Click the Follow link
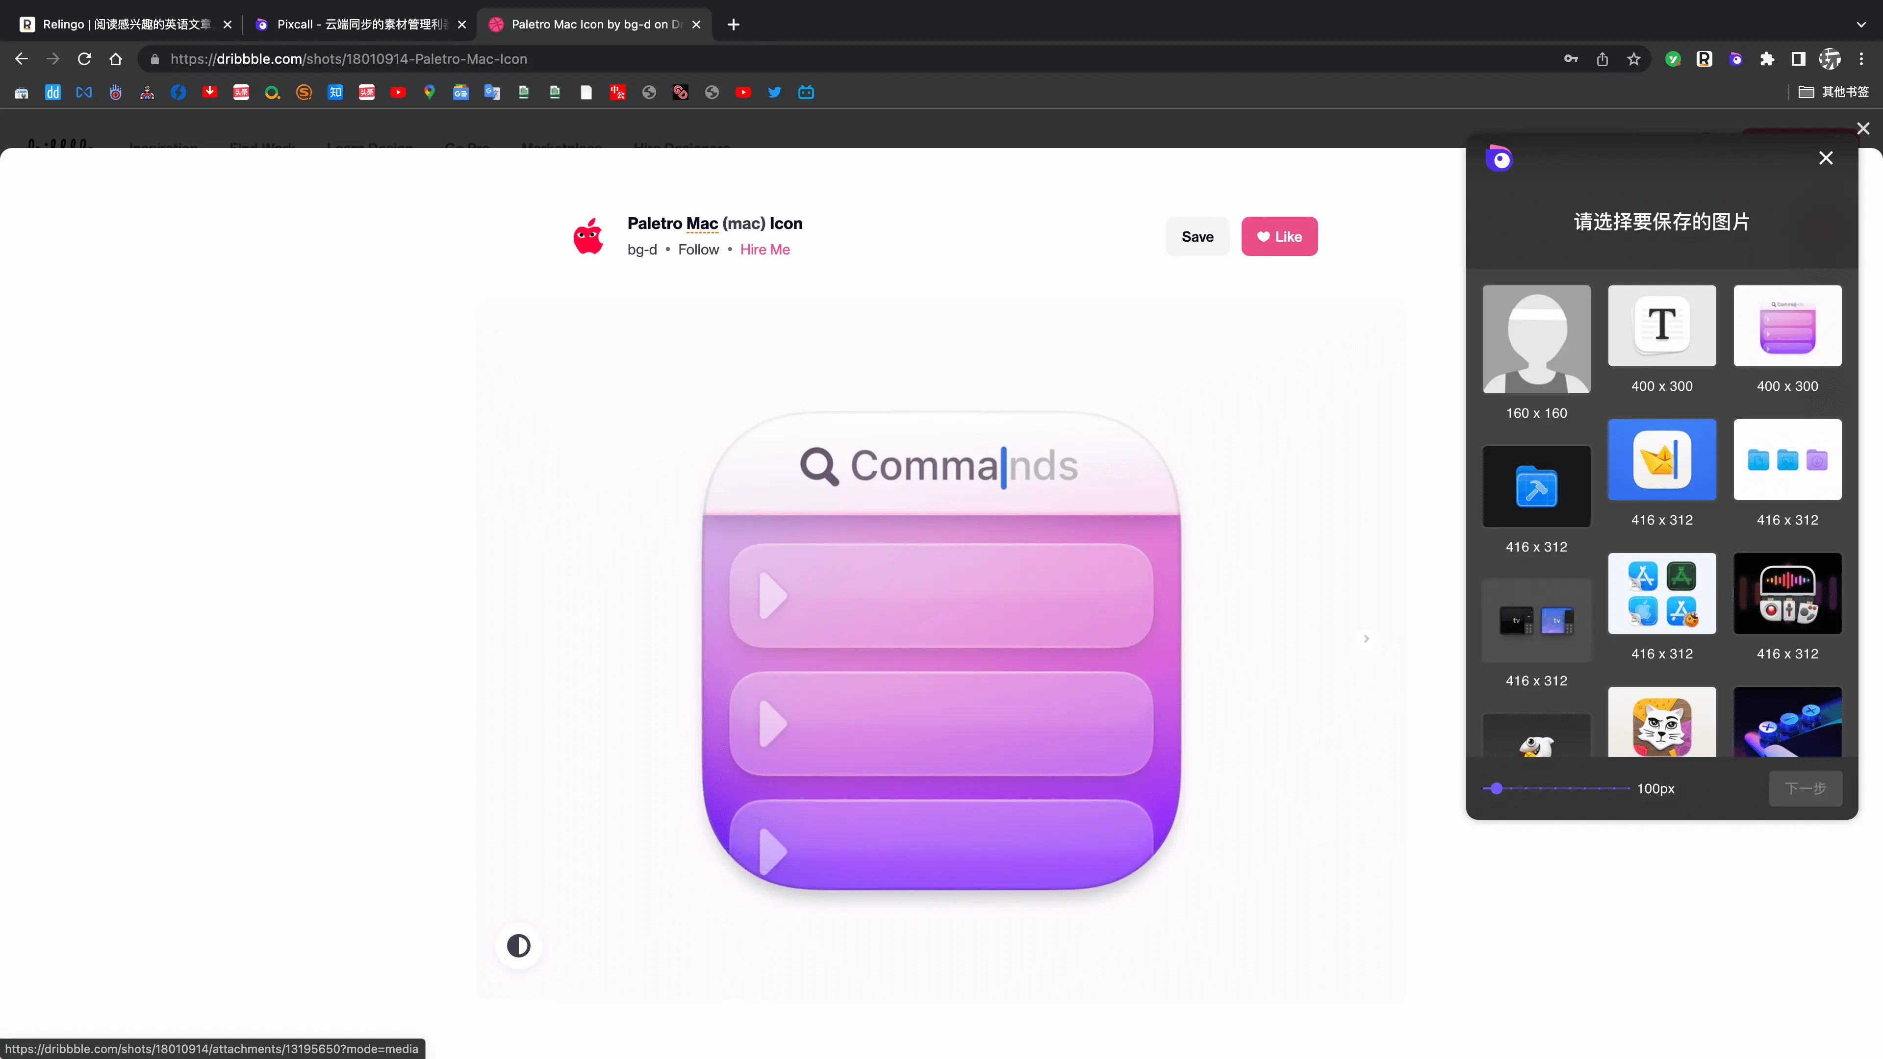 coord(698,249)
